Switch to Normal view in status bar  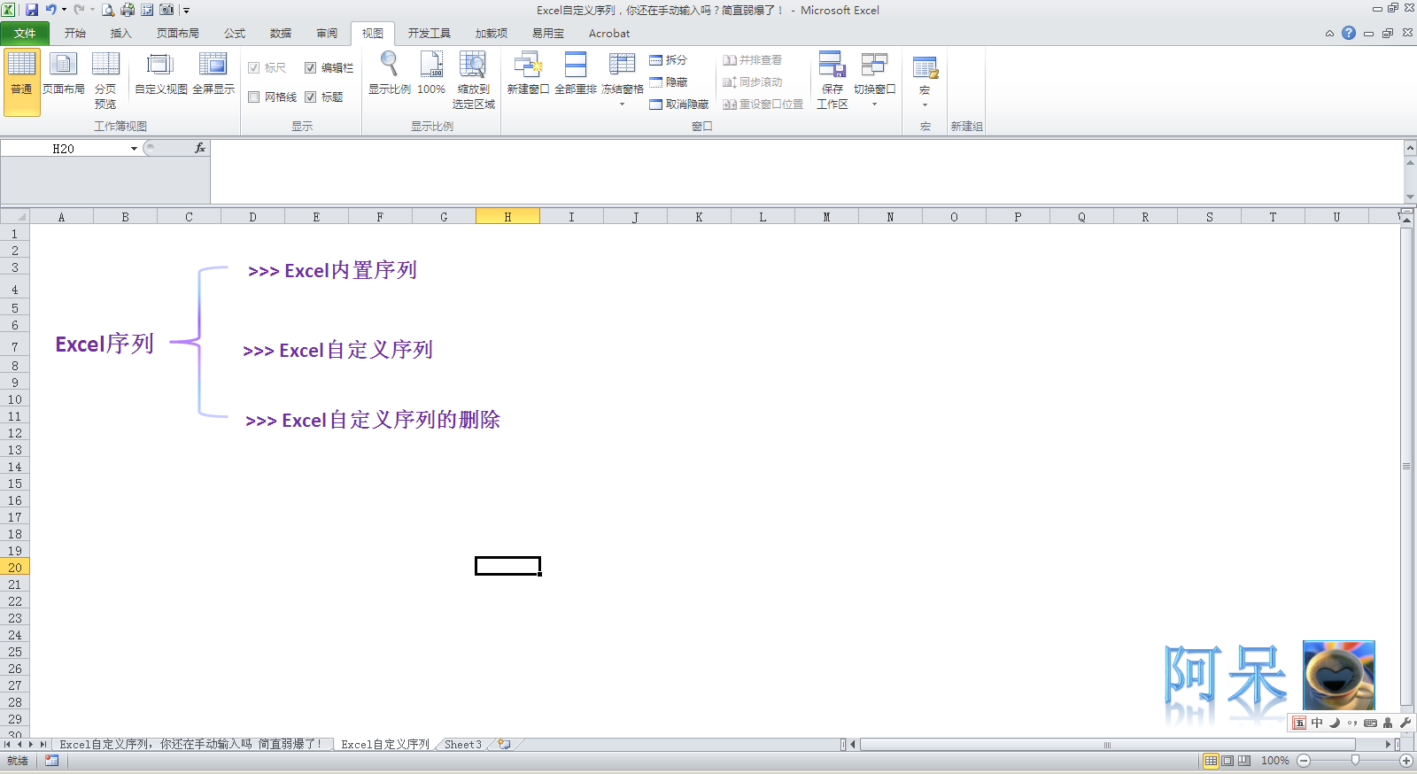point(1211,761)
